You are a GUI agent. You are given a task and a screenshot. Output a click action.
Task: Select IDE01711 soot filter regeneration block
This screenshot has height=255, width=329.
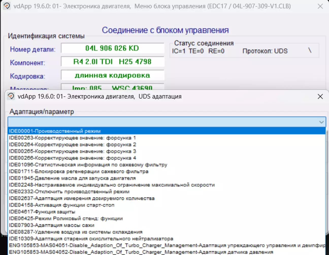coord(79,171)
